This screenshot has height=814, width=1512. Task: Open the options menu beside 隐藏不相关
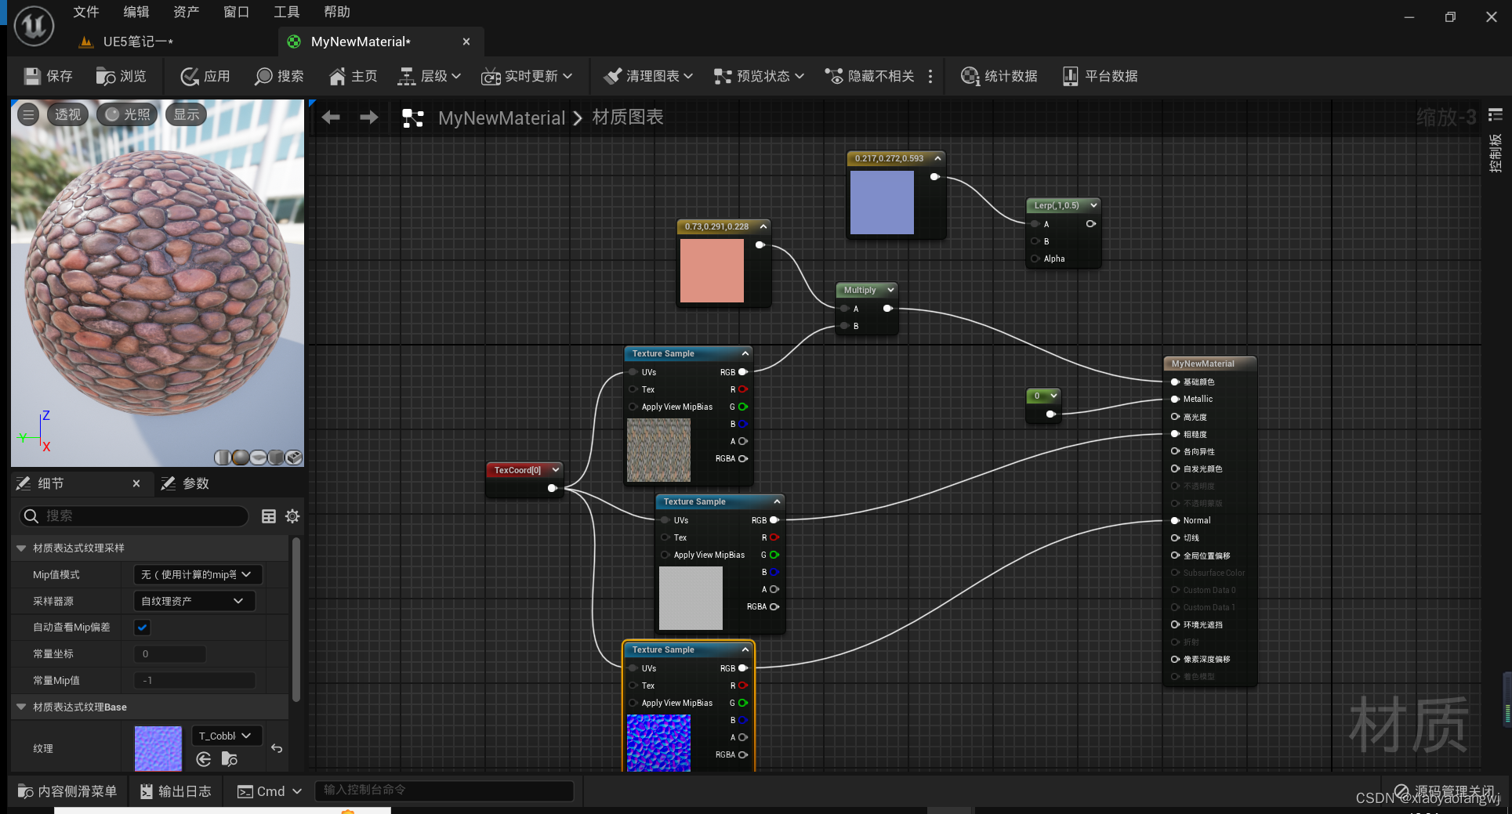pos(930,76)
